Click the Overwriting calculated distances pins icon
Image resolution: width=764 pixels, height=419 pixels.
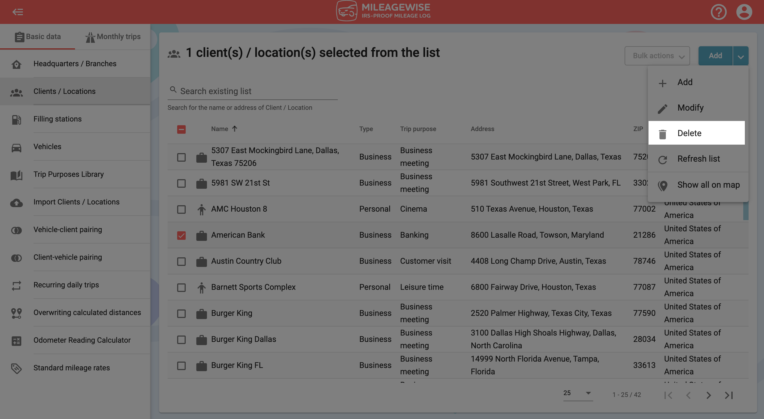coord(16,313)
